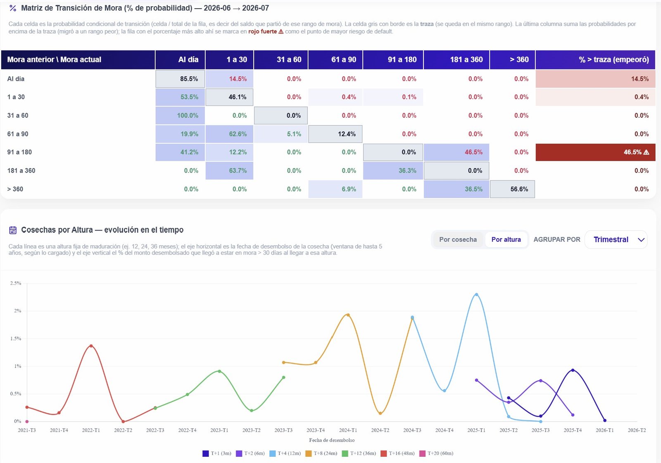Toggle T+1 (3m) legend series
Viewport: 661px width, 463px height.
[x=217, y=454]
